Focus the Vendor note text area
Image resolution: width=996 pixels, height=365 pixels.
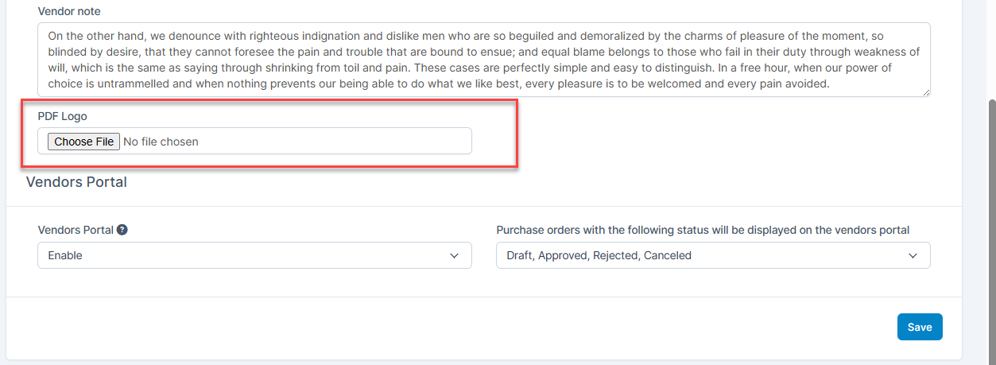483,60
